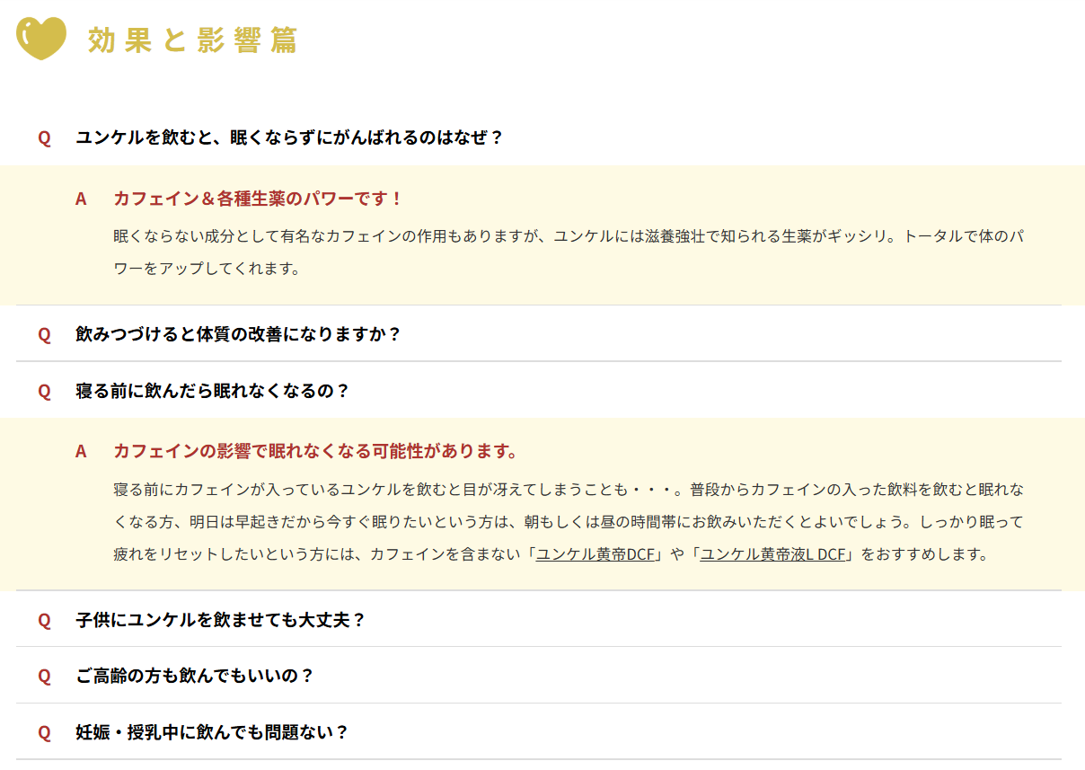Click the A icon beside カフェイン＆各種生薬 answer
The image size is (1085, 770).
click(81, 199)
